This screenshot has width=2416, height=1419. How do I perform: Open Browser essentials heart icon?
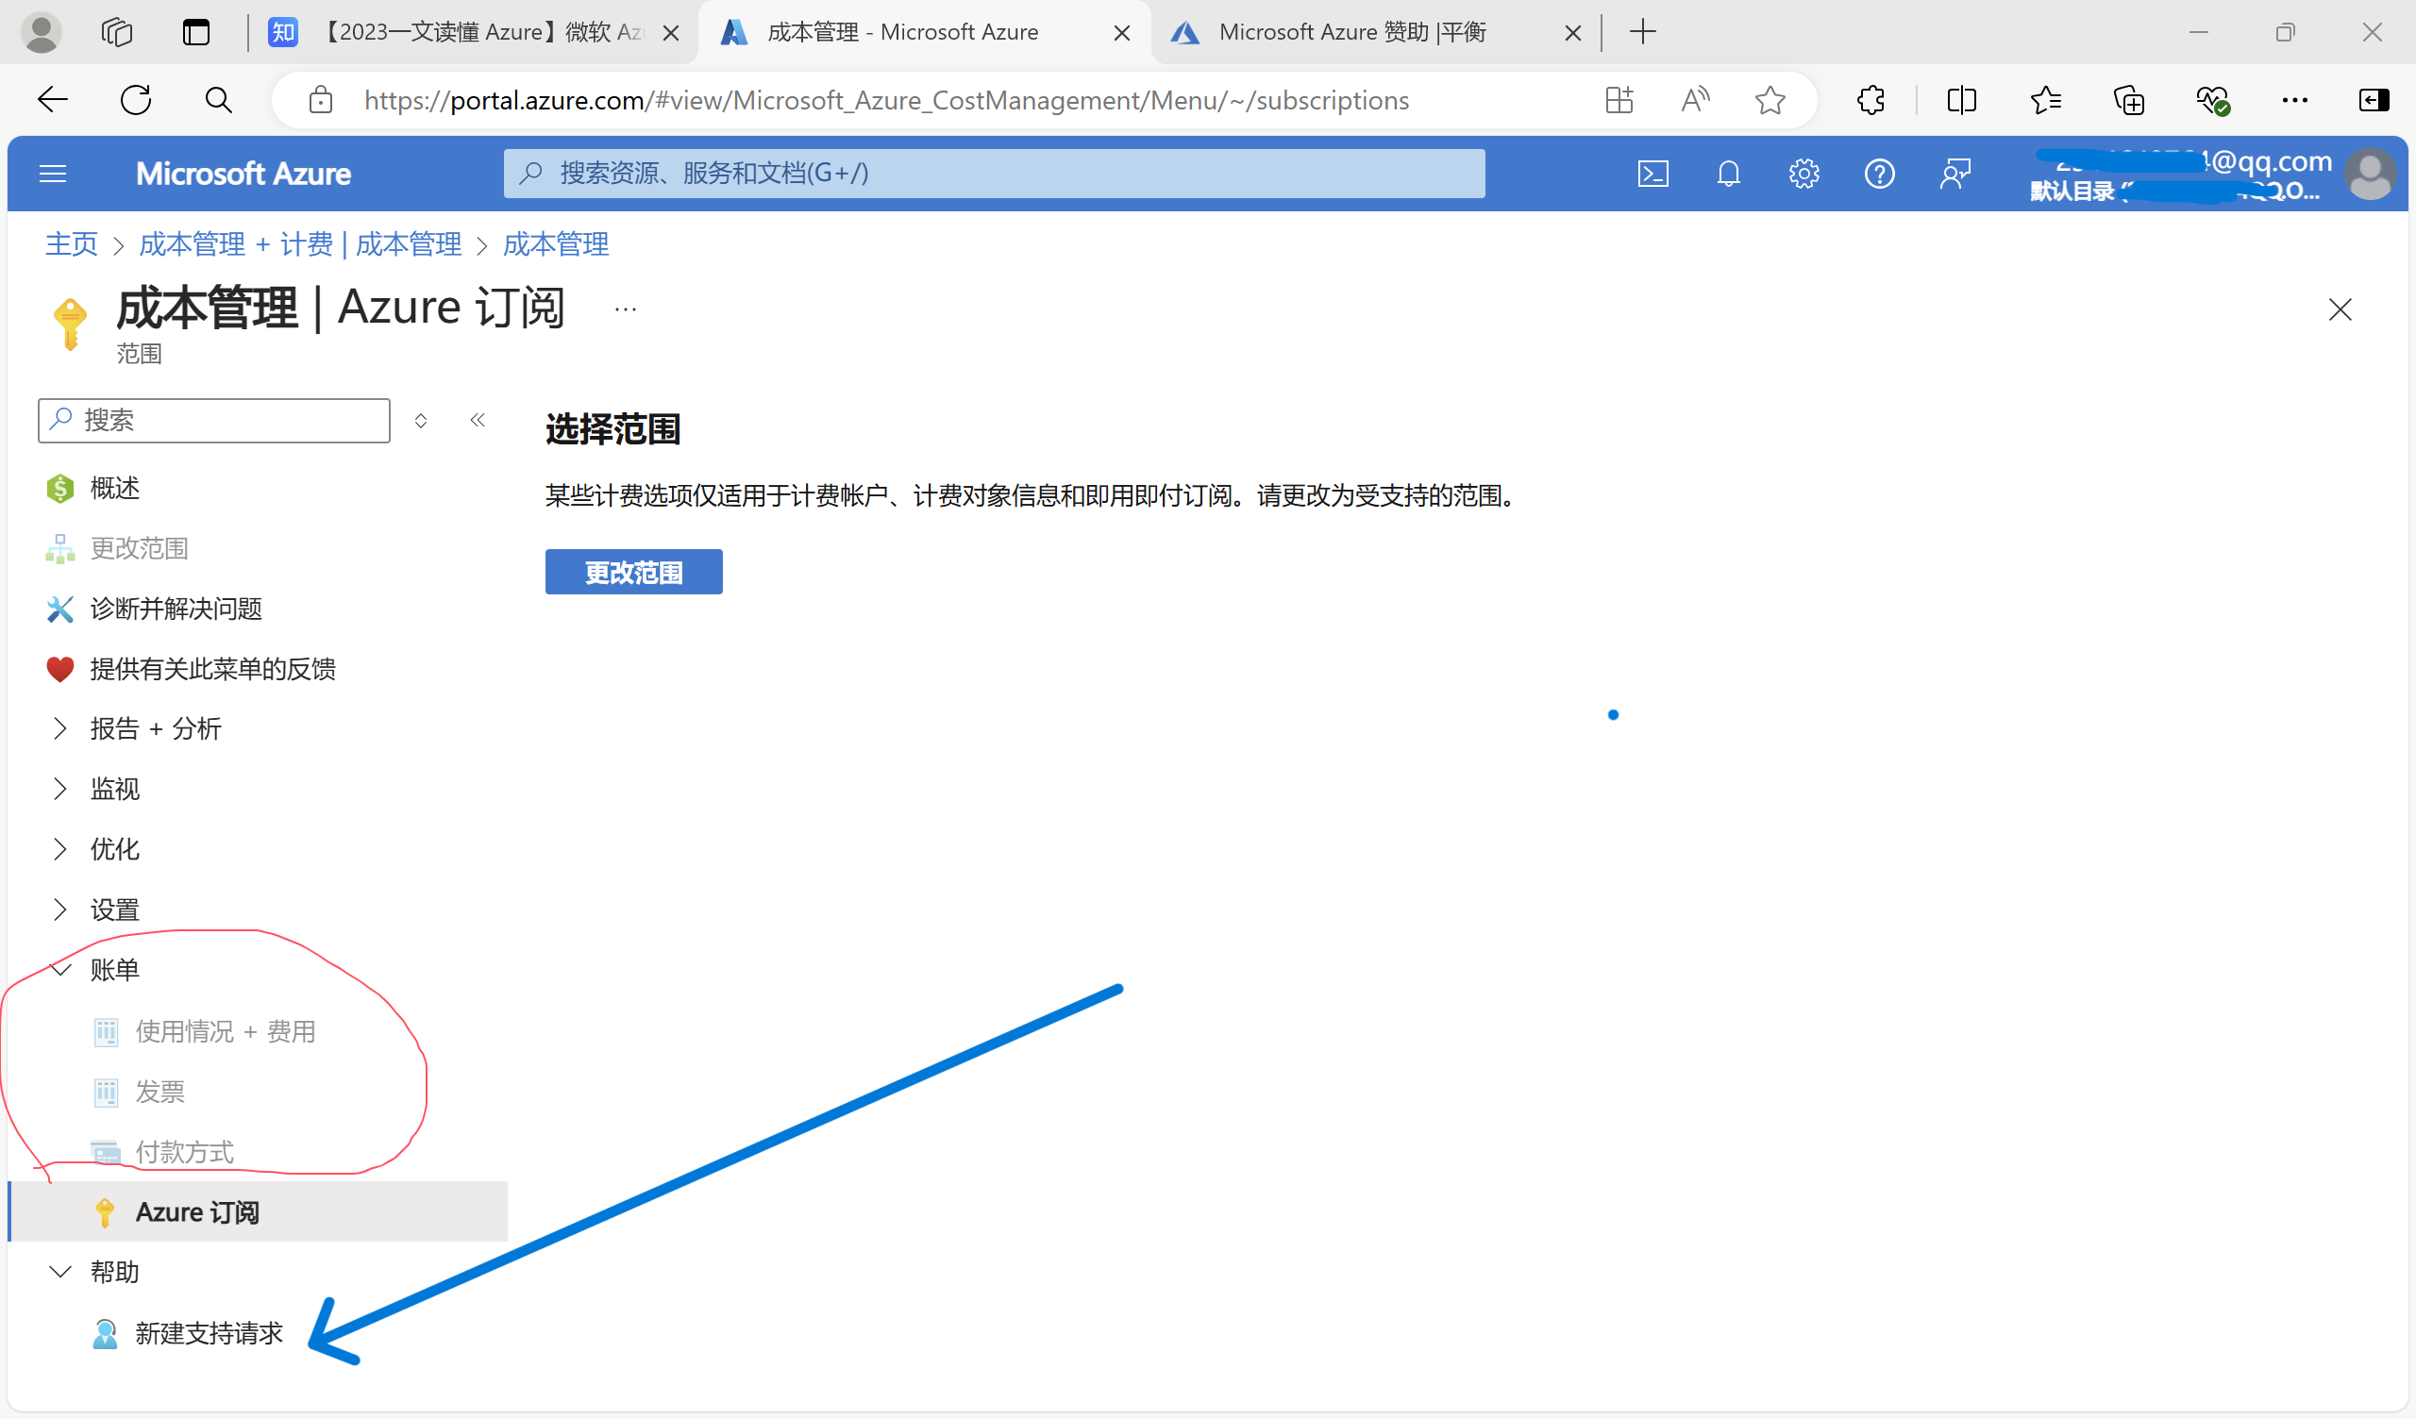click(x=2212, y=100)
